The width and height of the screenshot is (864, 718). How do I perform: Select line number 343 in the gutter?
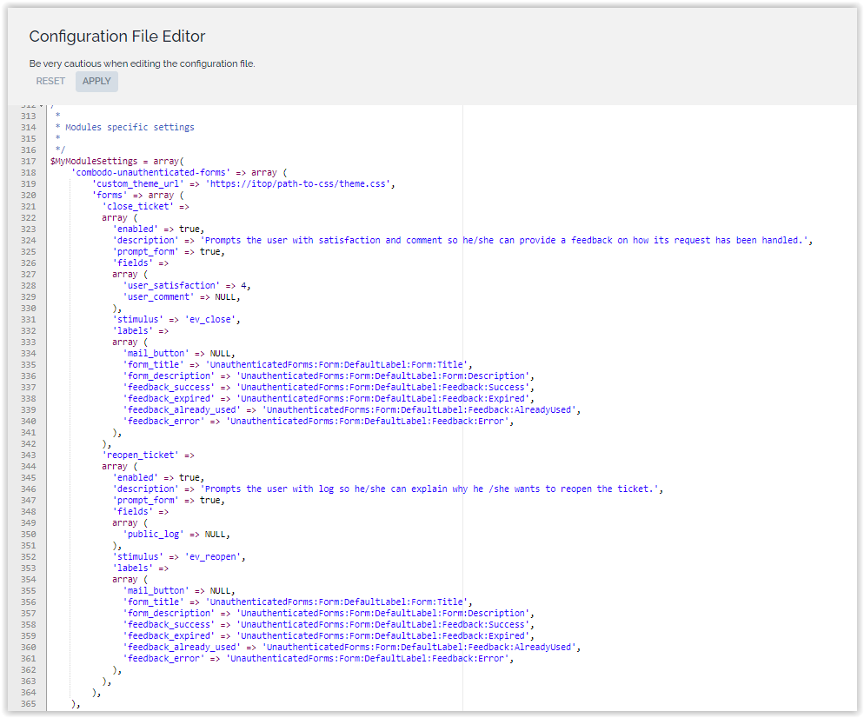(x=30, y=455)
